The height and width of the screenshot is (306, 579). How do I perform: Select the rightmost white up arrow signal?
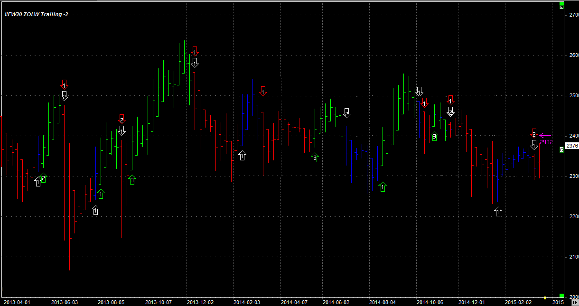click(497, 212)
